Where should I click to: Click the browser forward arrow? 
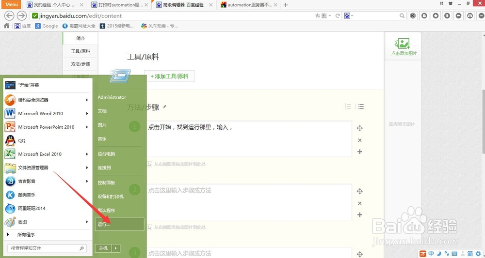(x=21, y=16)
